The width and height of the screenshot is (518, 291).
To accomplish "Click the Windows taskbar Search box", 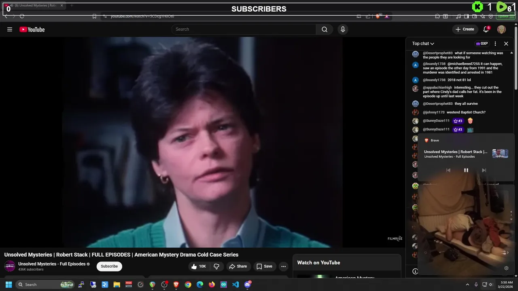I will [46, 285].
